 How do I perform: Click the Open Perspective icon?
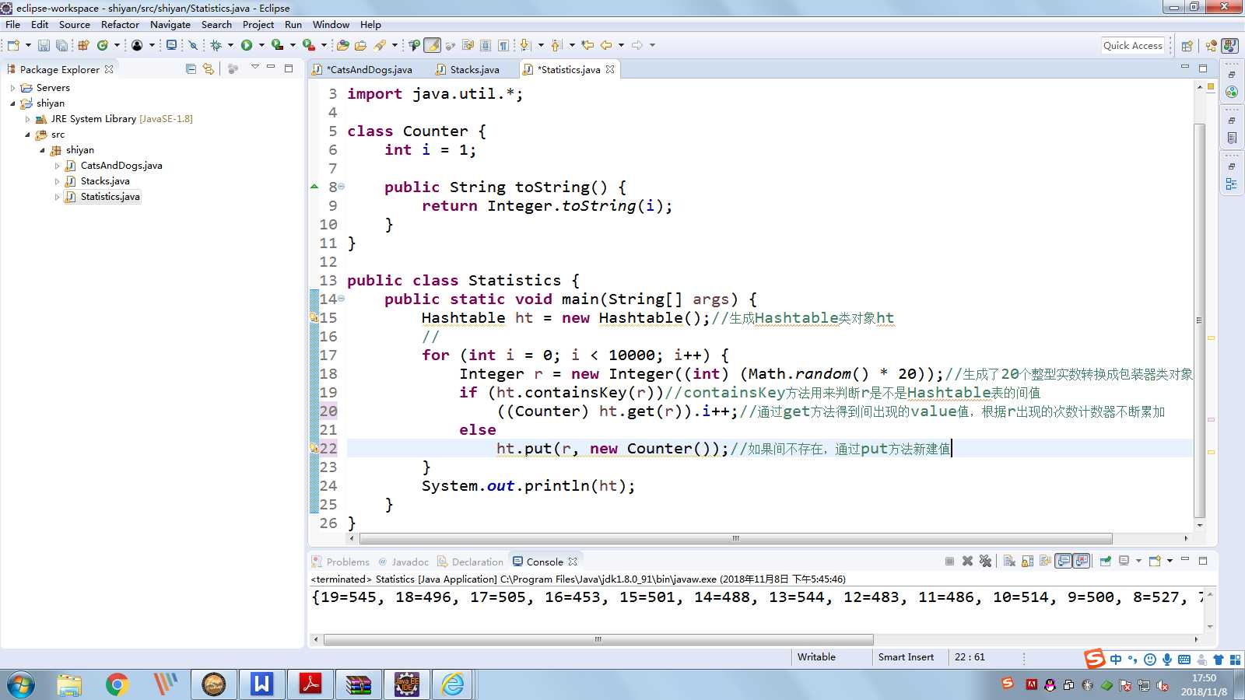point(1187,46)
